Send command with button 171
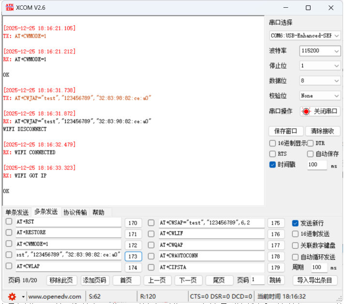The height and width of the screenshot is (304, 344). pos(133,234)
